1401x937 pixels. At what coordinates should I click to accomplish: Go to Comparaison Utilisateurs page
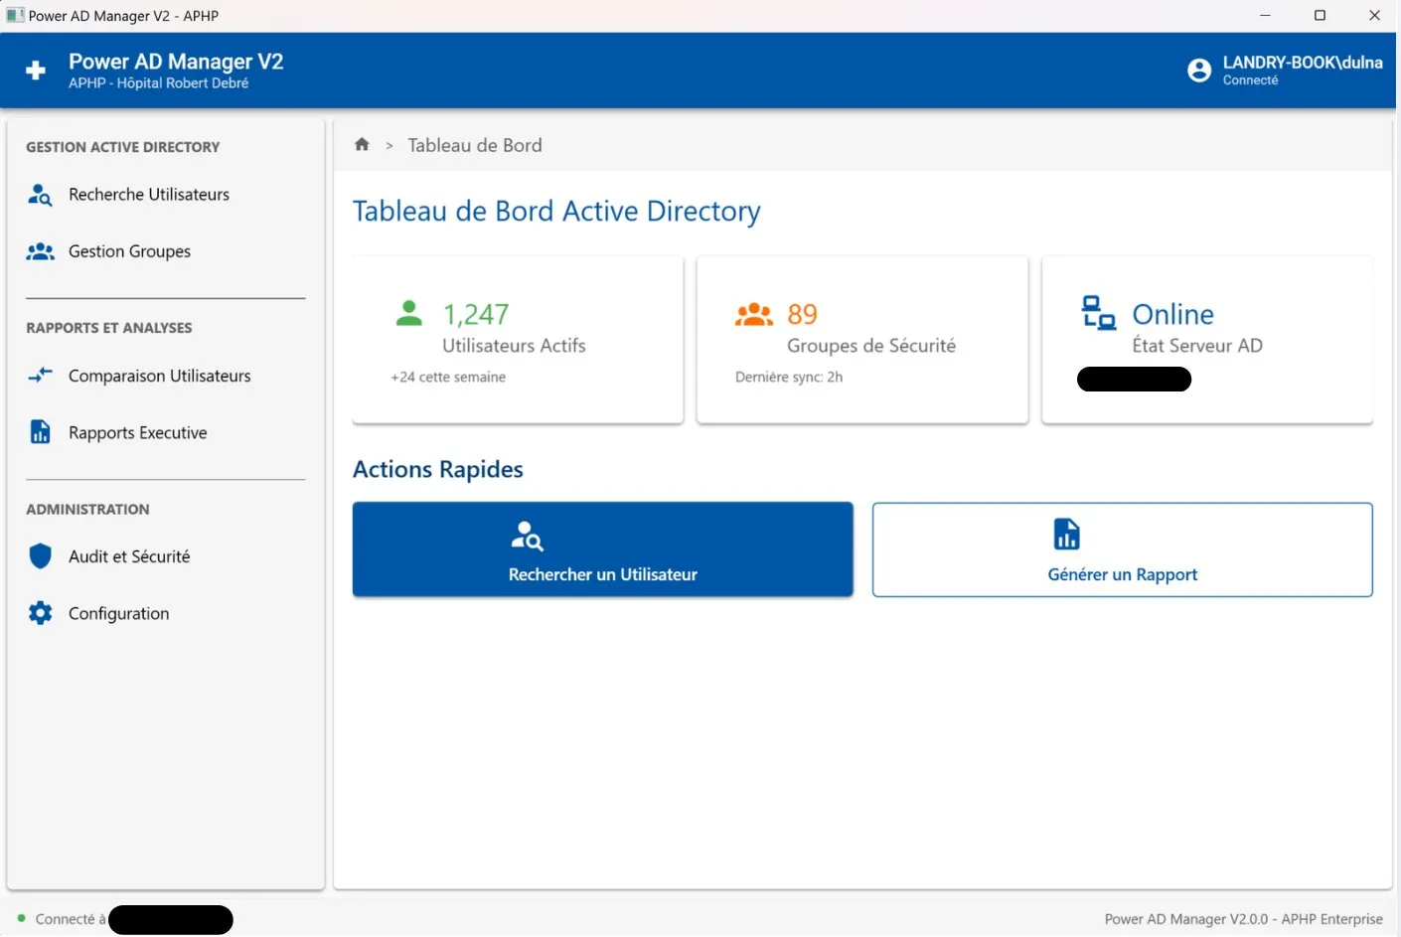(165, 376)
